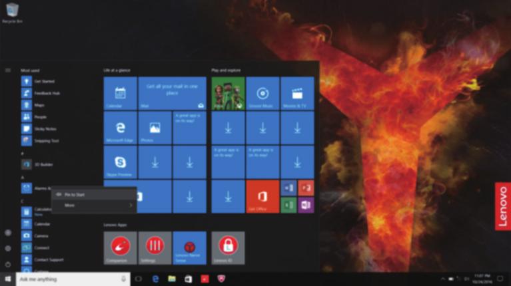Viewport: 511px width, 286px height.
Task: Click the Ask me anything search box
Action: [73, 279]
